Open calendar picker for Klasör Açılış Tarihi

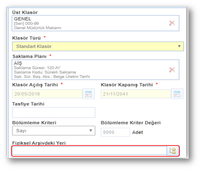click(x=88, y=94)
